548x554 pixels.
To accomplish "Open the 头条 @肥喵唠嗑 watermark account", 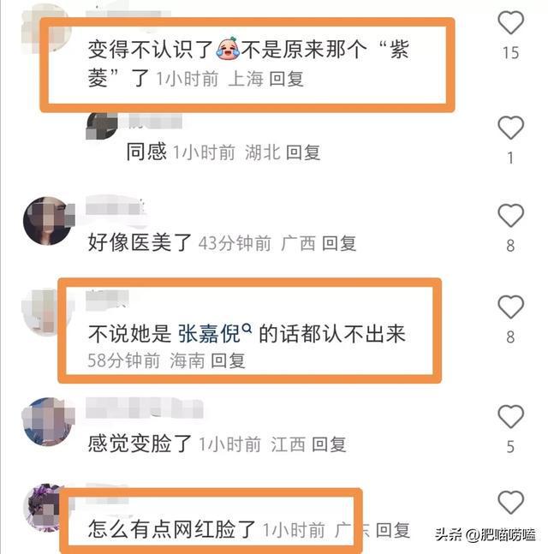I will [x=485, y=534].
